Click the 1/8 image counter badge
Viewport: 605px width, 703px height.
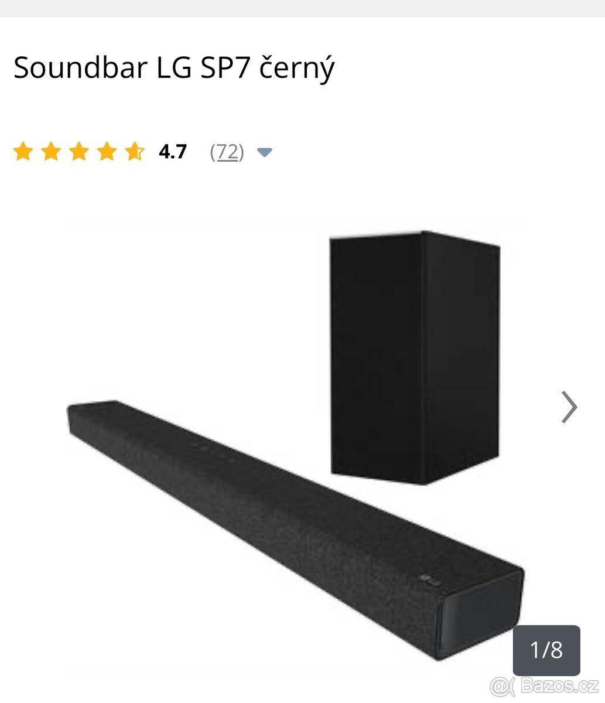[546, 650]
